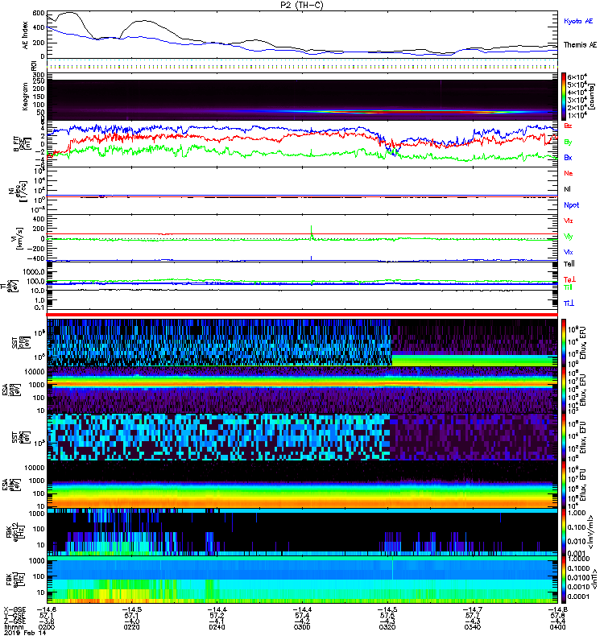Click the 0300 time tick label

302,627
